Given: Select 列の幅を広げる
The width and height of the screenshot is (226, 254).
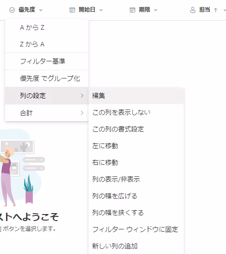Looking at the screenshot, I should pos(136,196).
